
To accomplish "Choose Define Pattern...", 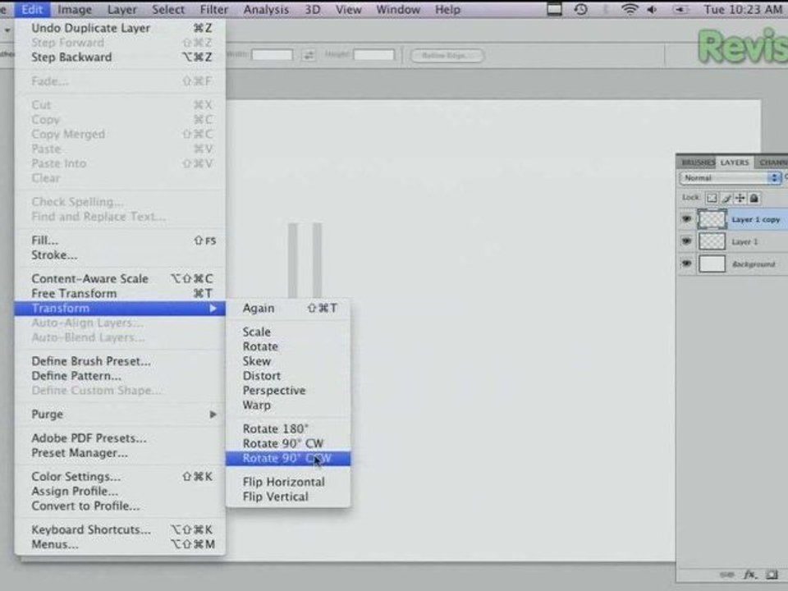I will click(120, 376).
